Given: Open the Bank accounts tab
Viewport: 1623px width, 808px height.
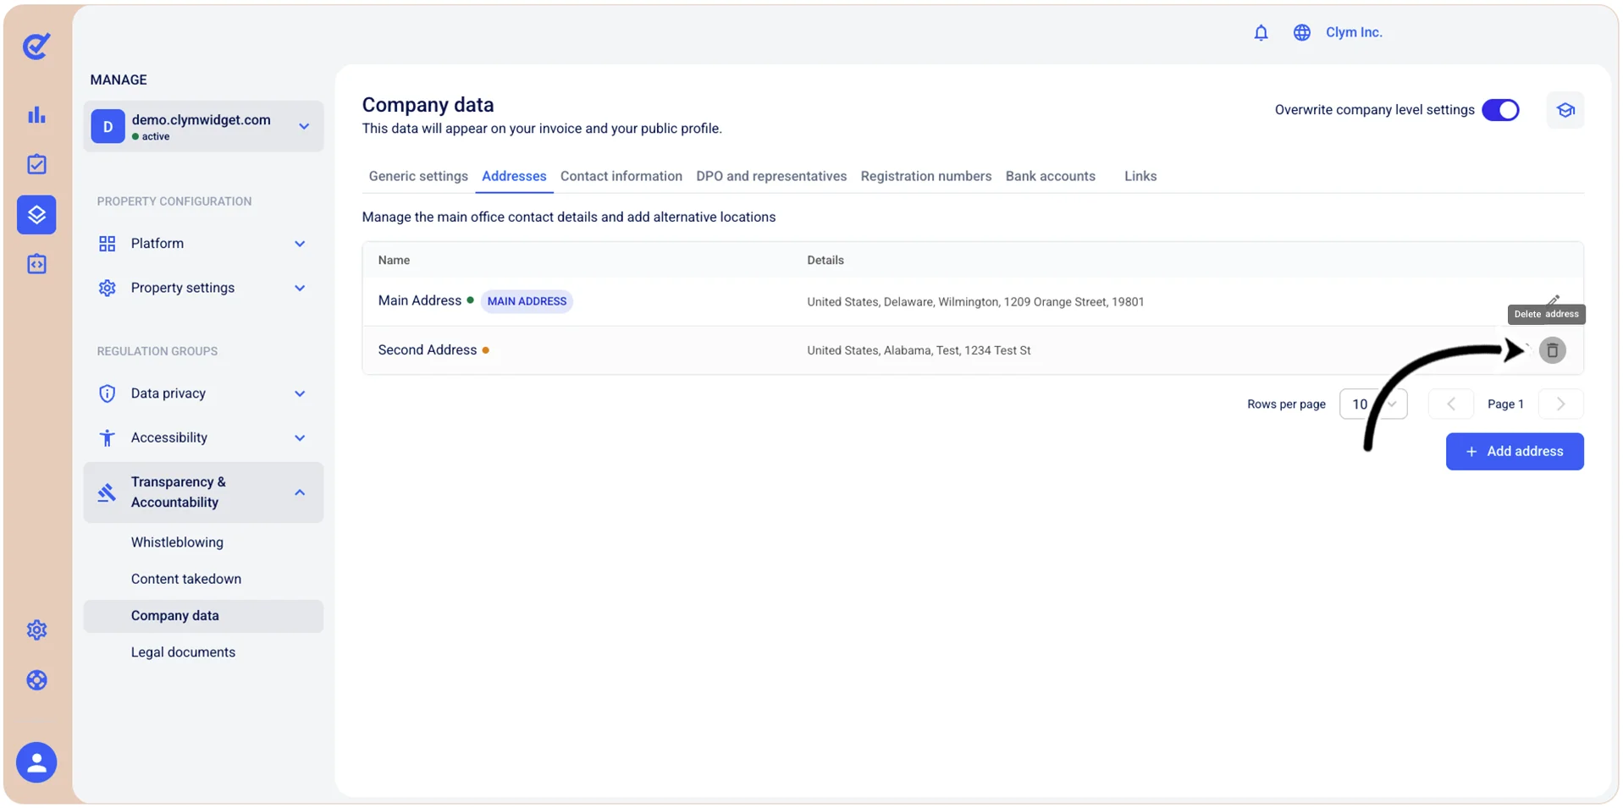Looking at the screenshot, I should [1050, 176].
